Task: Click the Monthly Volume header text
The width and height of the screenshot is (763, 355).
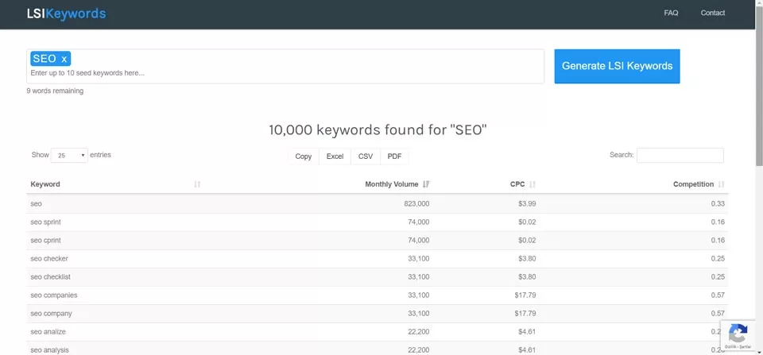Action: (392, 184)
